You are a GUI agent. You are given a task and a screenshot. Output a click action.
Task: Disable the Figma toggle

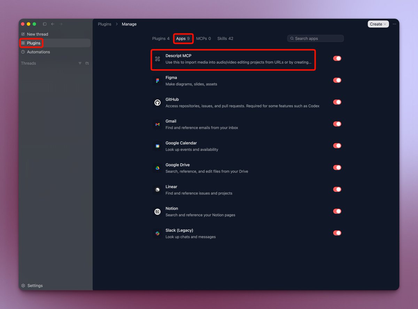pyautogui.click(x=337, y=80)
